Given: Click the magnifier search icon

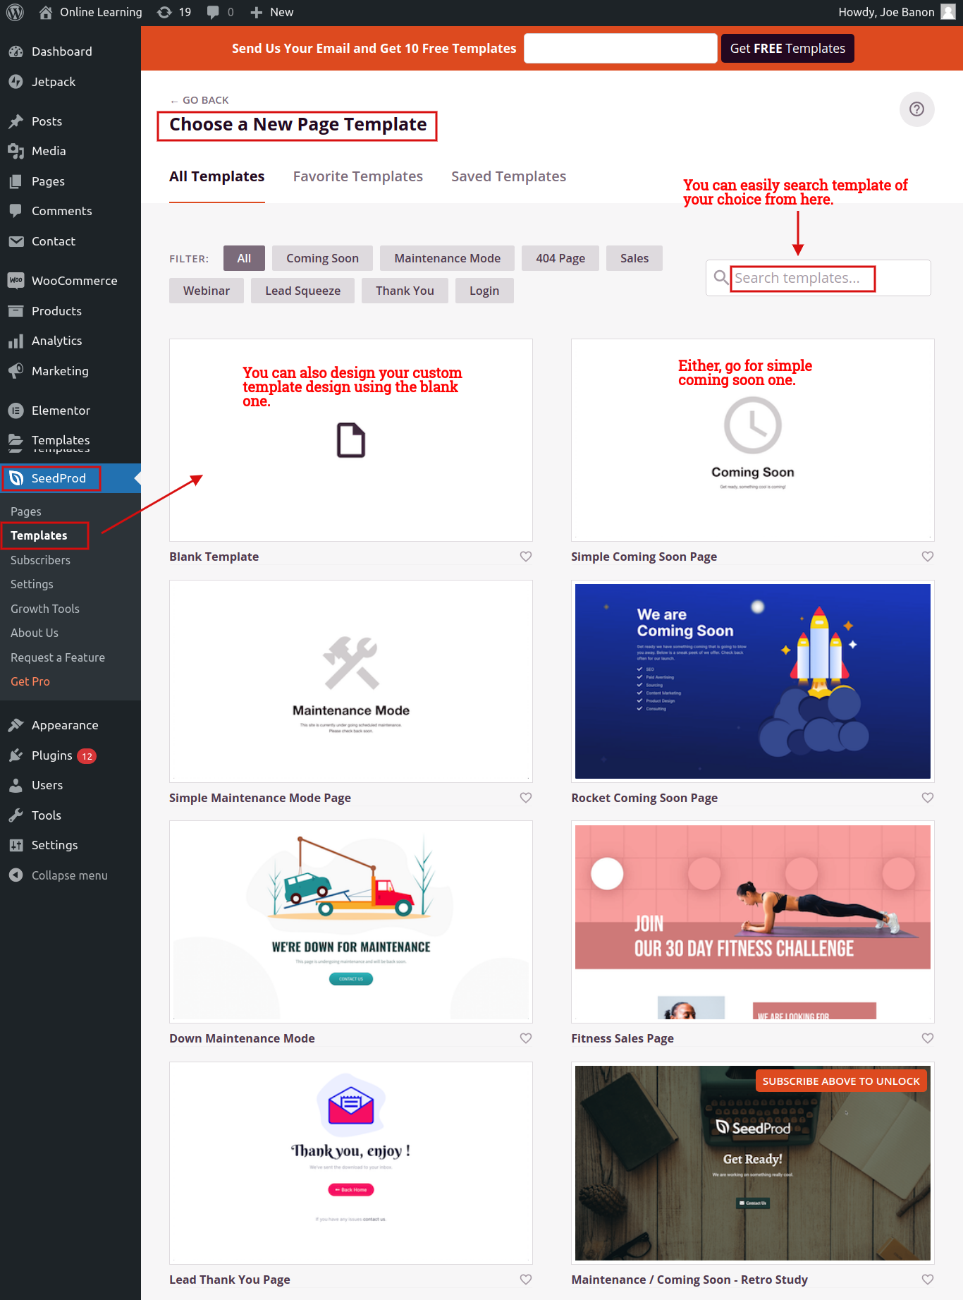Looking at the screenshot, I should pos(720,277).
